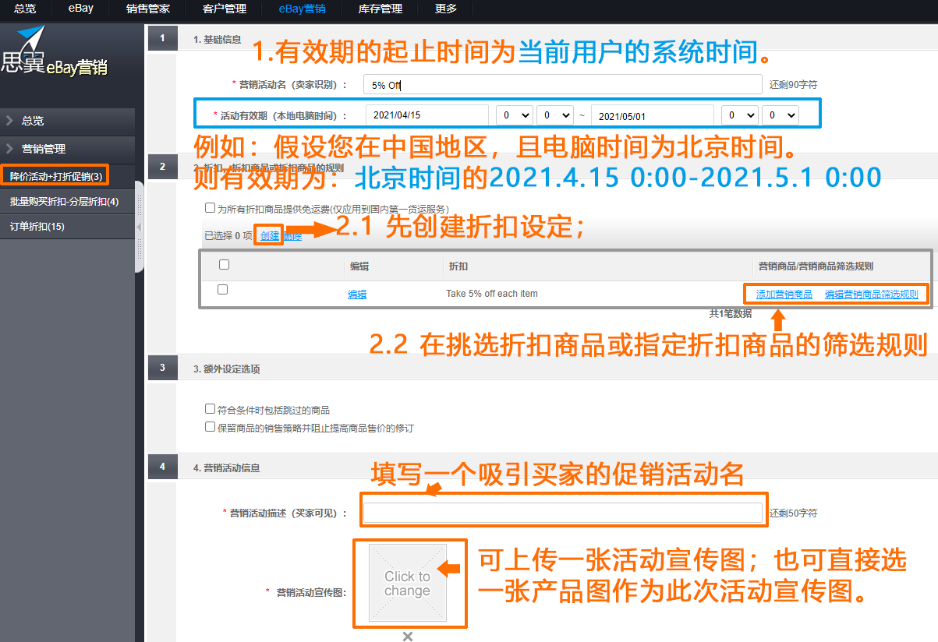Open the 编辑营销商品筛选规则 link
938x642 pixels.
[x=872, y=295]
